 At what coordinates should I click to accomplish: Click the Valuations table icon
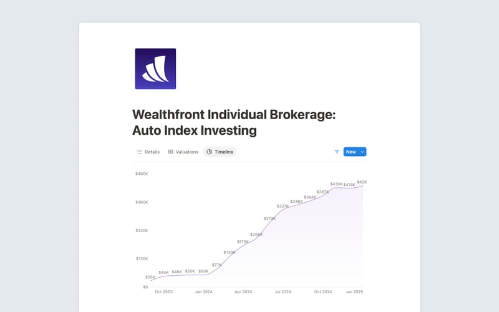click(x=170, y=152)
